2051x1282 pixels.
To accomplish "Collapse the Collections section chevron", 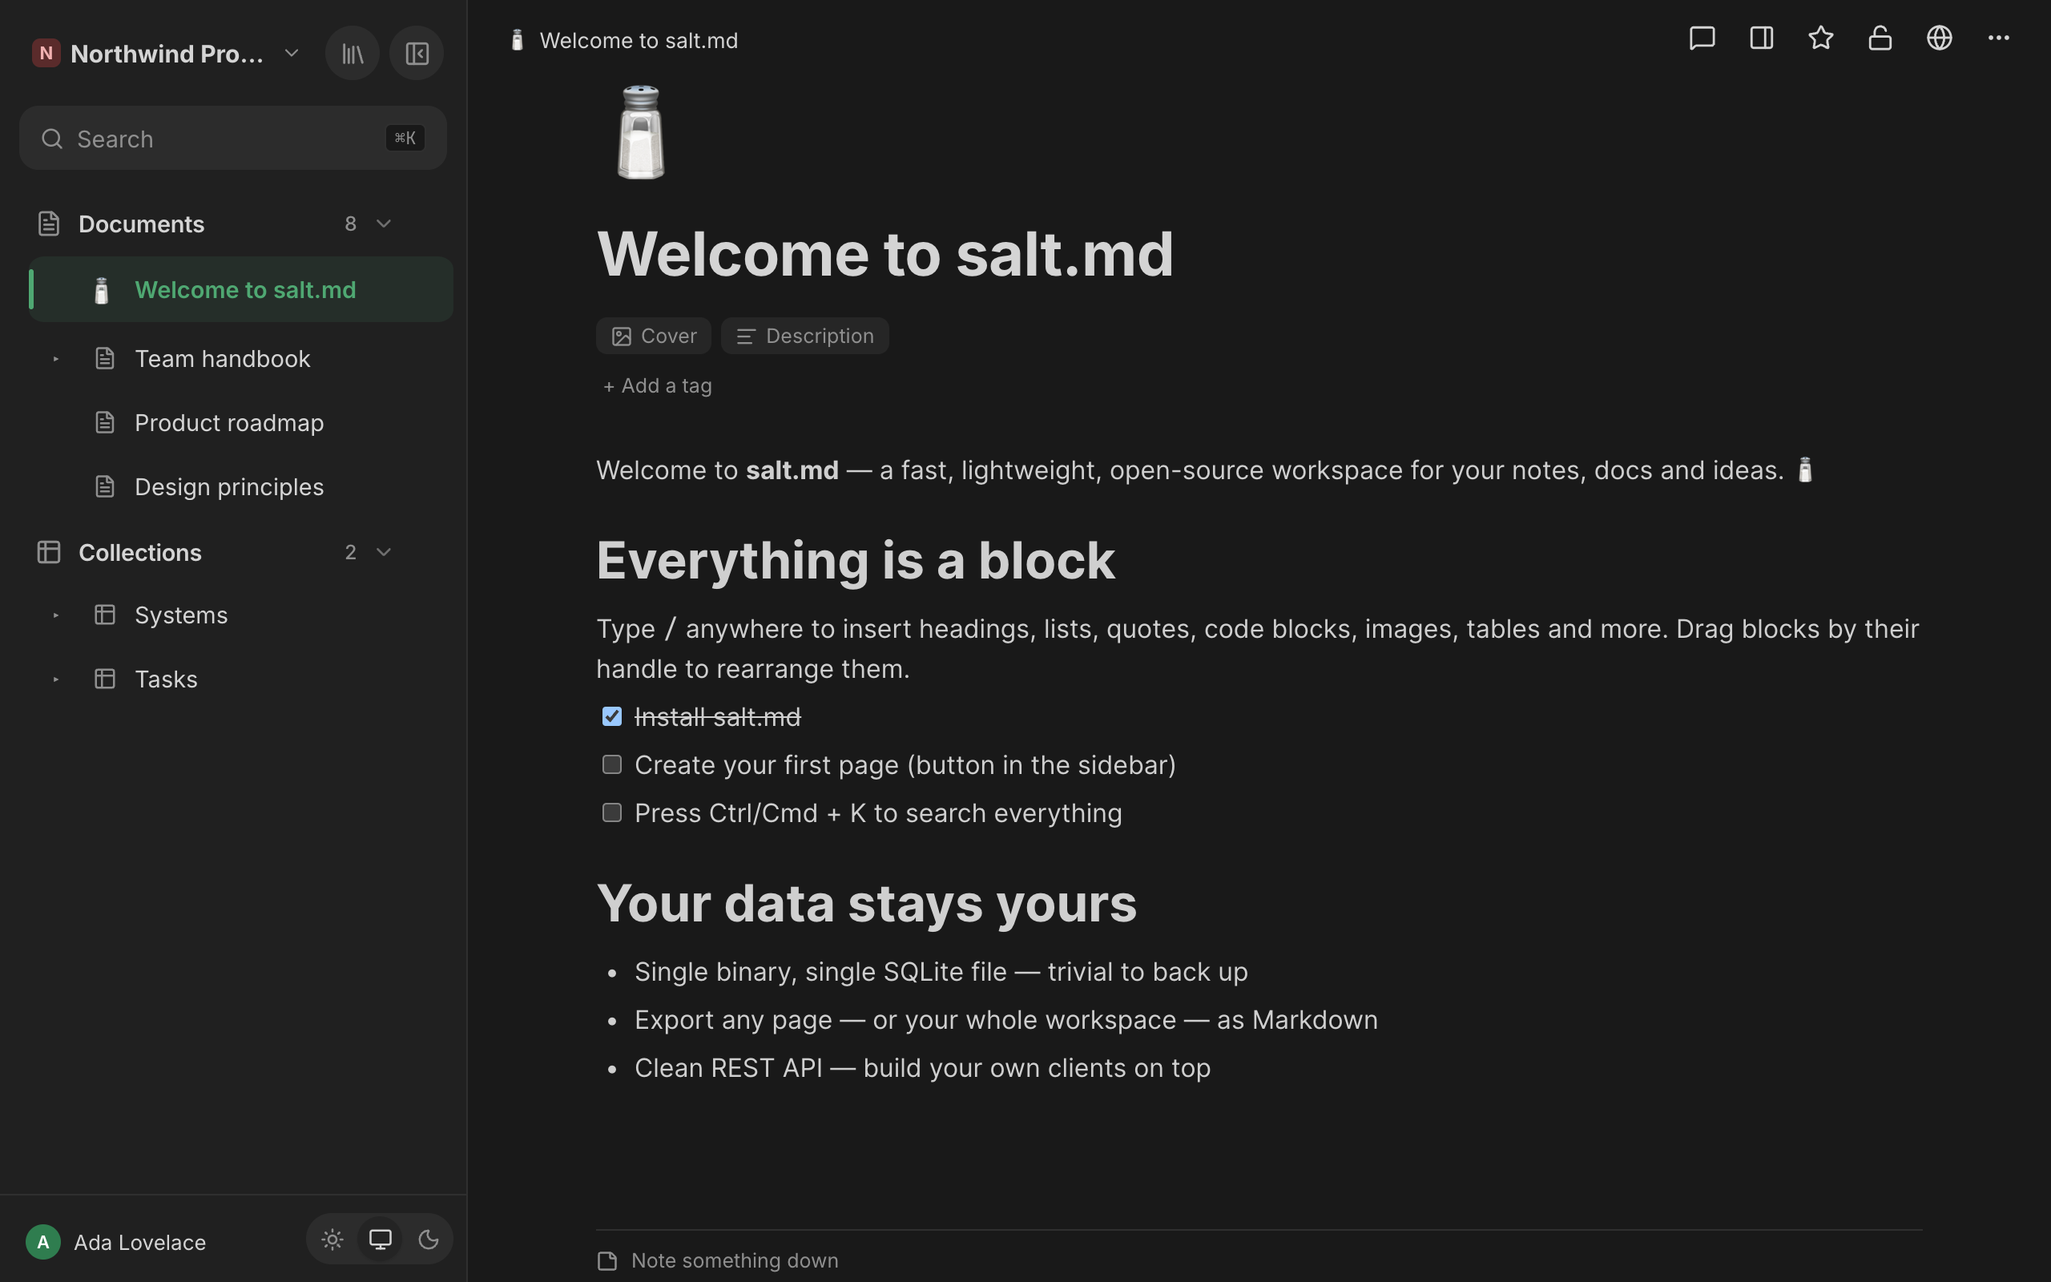I will [x=384, y=553].
